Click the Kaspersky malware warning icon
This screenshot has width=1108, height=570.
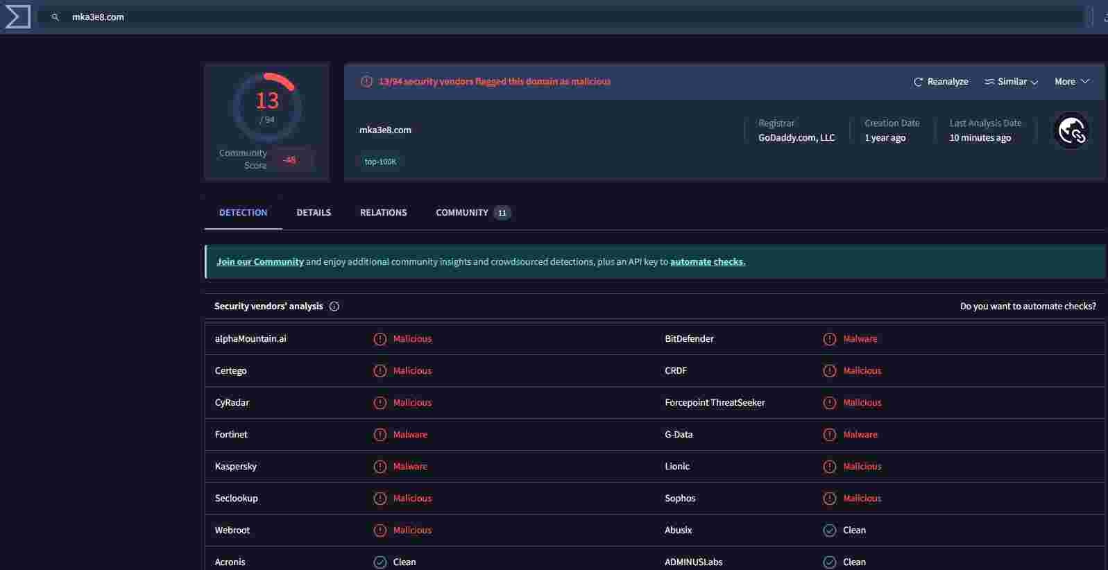(380, 467)
